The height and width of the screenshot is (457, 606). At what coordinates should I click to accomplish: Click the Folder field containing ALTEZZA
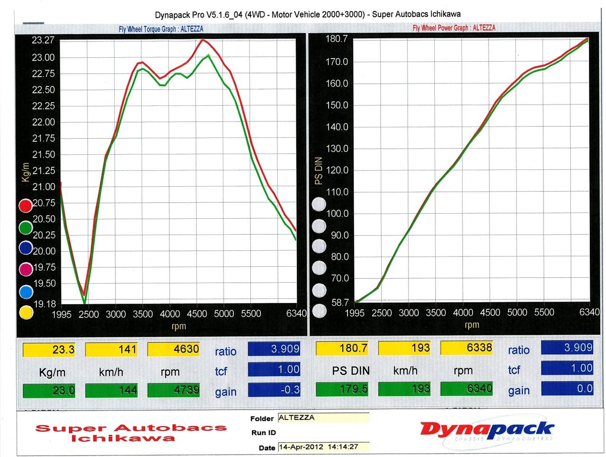coord(323,418)
